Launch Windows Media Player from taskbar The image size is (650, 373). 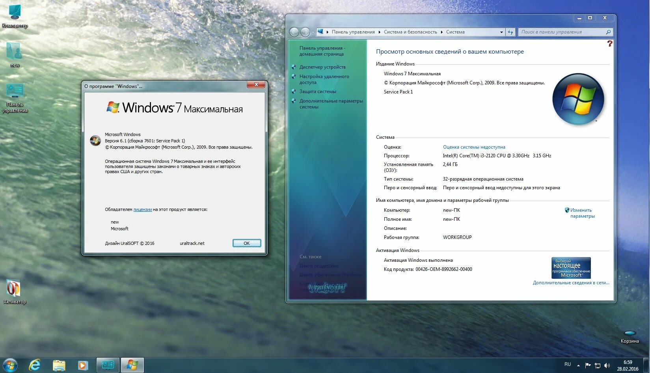pos(83,366)
